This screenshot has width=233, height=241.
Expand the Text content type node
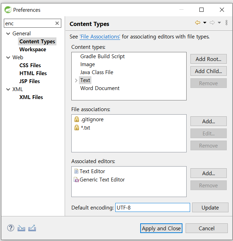[76, 80]
